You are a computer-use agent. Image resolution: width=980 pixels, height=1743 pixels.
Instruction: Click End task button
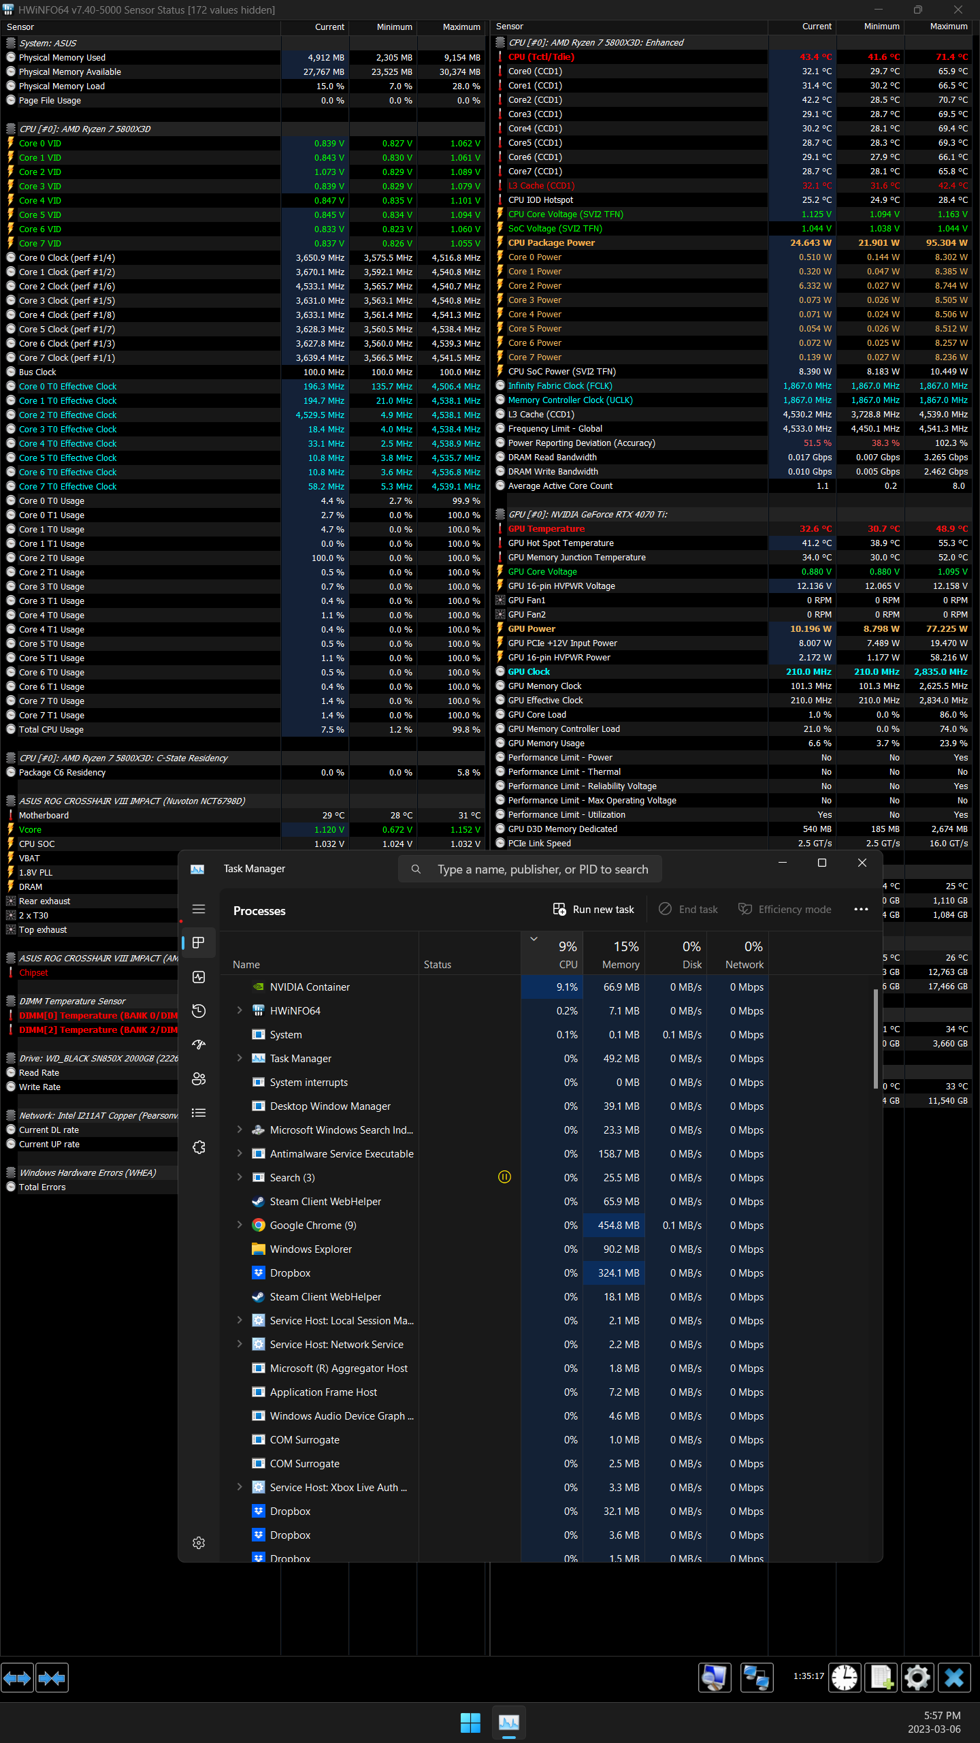pos(689,910)
